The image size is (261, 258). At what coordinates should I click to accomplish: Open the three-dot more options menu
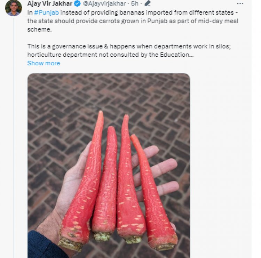click(x=240, y=3)
